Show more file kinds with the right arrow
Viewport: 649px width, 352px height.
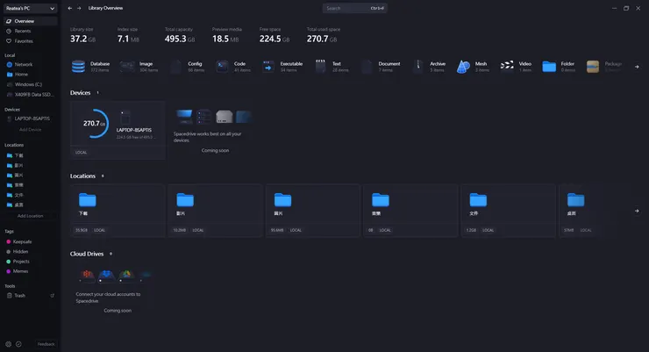[637, 67]
